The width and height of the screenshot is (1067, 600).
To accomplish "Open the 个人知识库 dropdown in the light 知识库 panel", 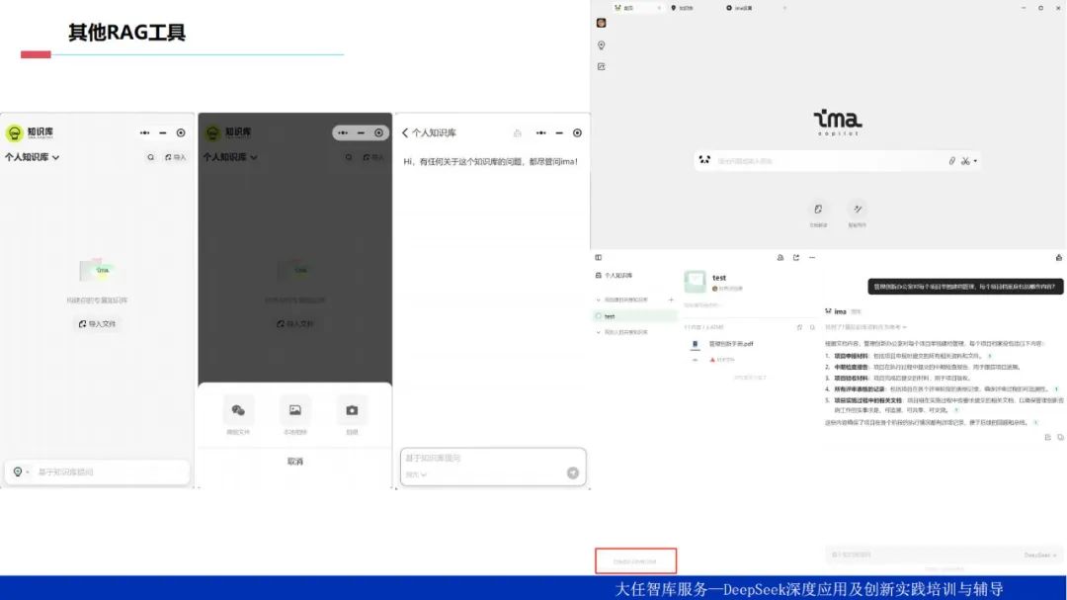I will 32,157.
